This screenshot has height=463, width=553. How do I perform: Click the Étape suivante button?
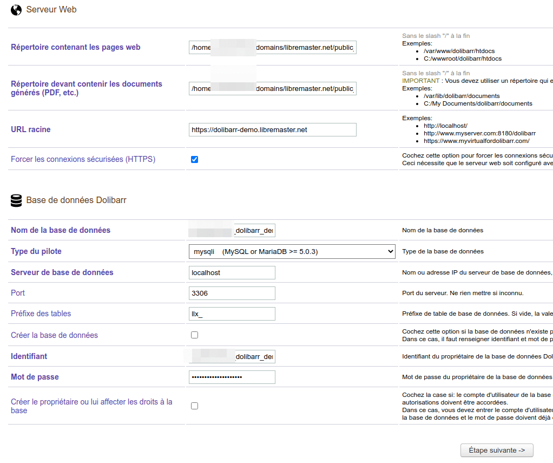(x=497, y=451)
